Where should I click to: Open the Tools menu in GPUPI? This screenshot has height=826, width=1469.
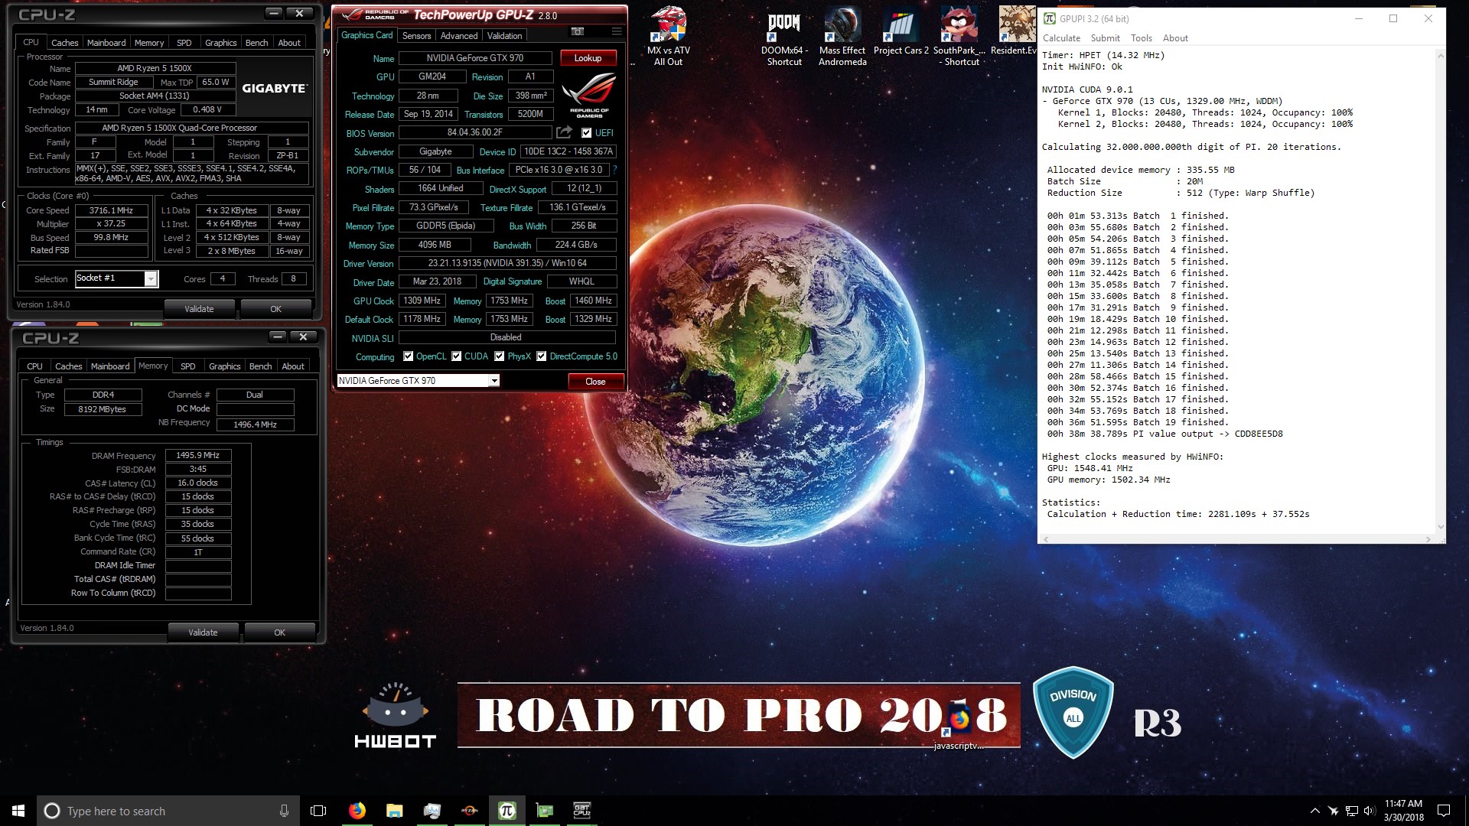click(1141, 38)
